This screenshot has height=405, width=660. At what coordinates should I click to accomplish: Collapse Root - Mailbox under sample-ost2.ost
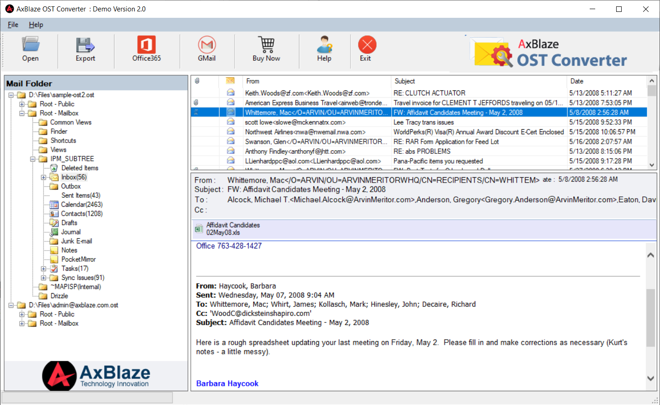22,113
